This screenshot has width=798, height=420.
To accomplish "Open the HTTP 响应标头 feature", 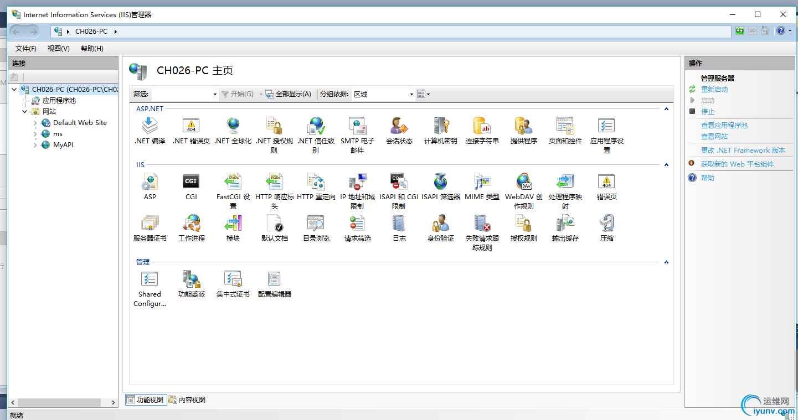I will click(x=274, y=191).
